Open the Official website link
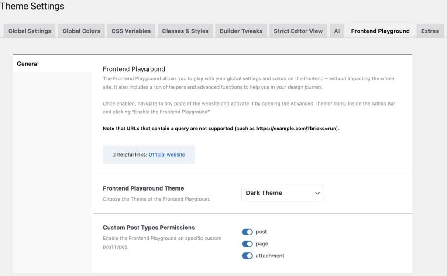 coord(167,155)
